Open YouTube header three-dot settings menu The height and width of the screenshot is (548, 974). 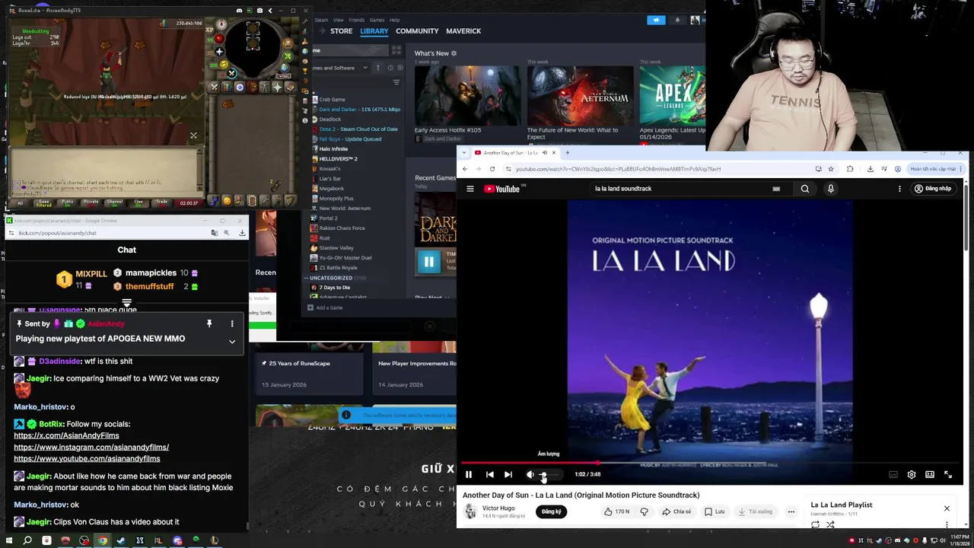tap(899, 189)
